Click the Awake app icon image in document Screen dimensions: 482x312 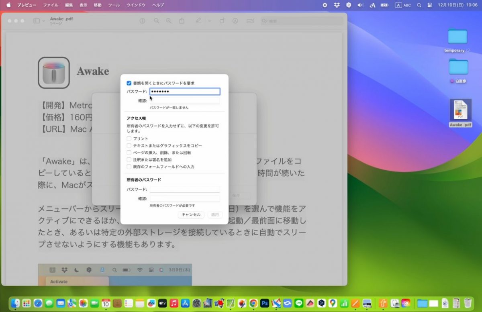[x=54, y=73]
